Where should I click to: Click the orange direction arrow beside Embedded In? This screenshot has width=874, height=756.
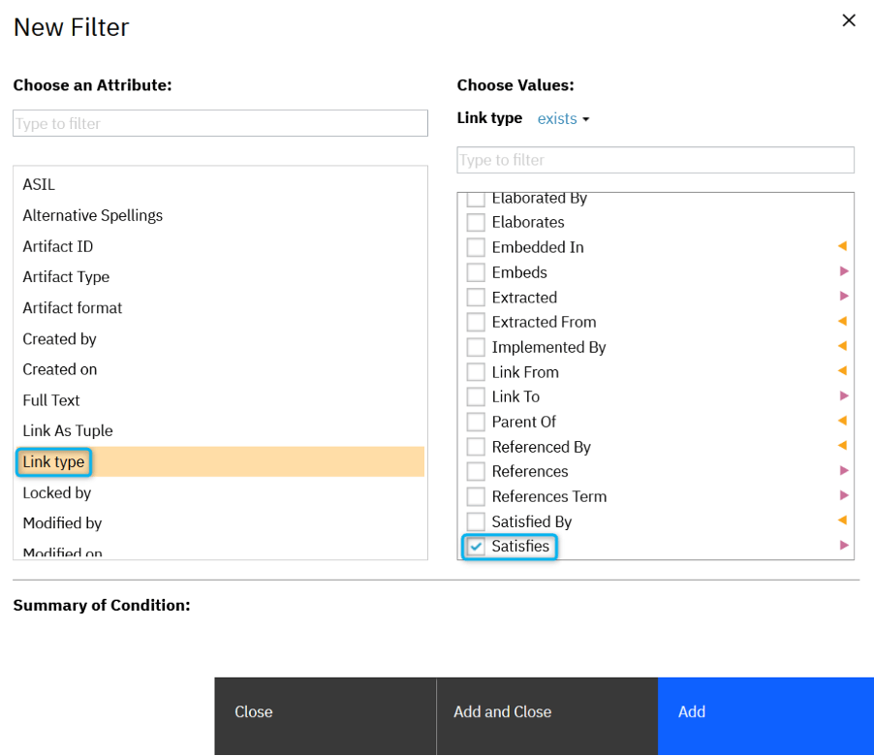click(843, 246)
